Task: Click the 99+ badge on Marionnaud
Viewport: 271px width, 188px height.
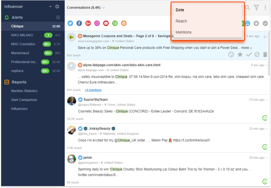Action: click(x=48, y=53)
